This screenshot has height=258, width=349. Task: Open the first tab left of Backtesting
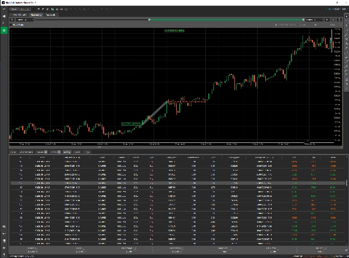[19, 15]
